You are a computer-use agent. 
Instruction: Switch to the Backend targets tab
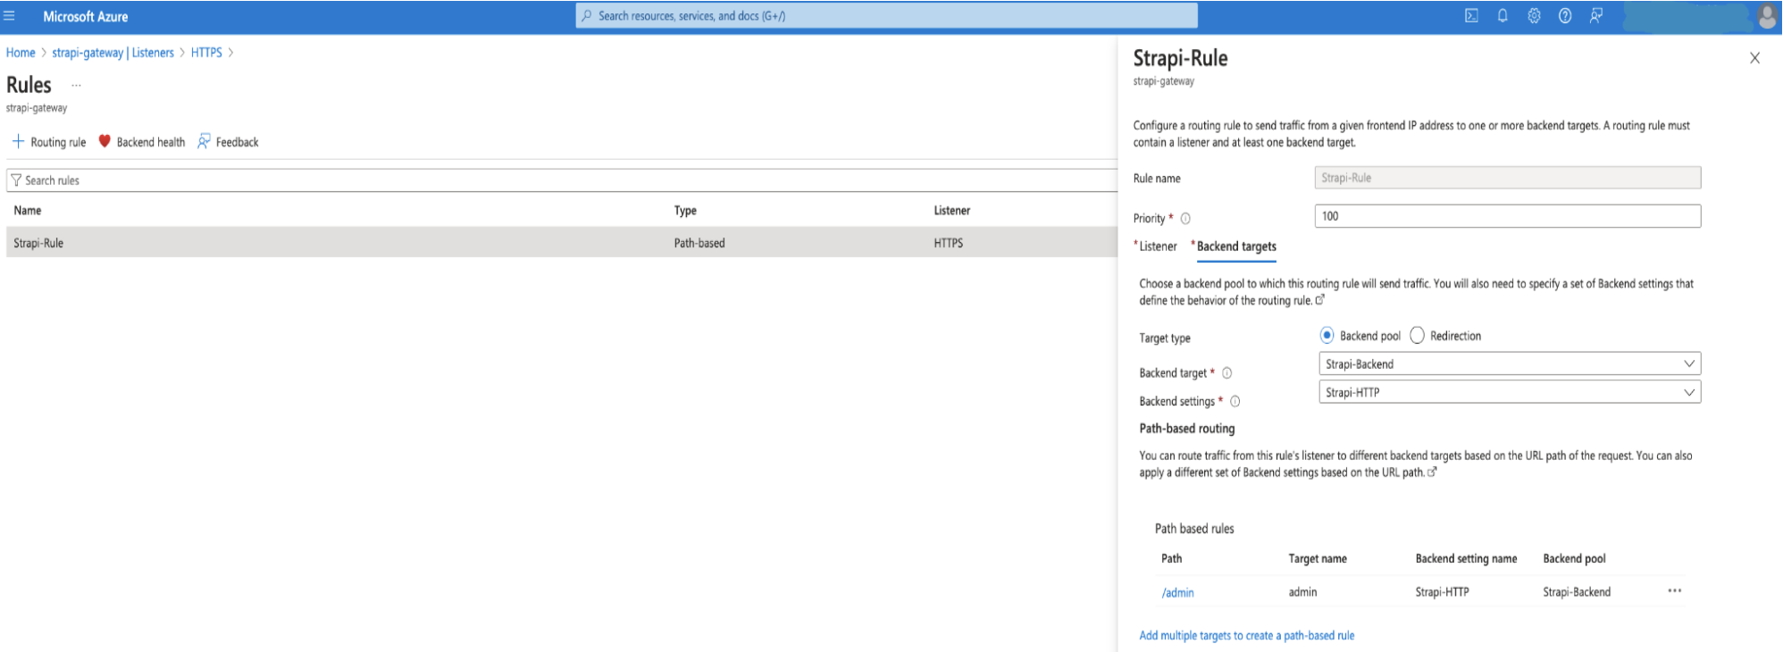(1236, 247)
